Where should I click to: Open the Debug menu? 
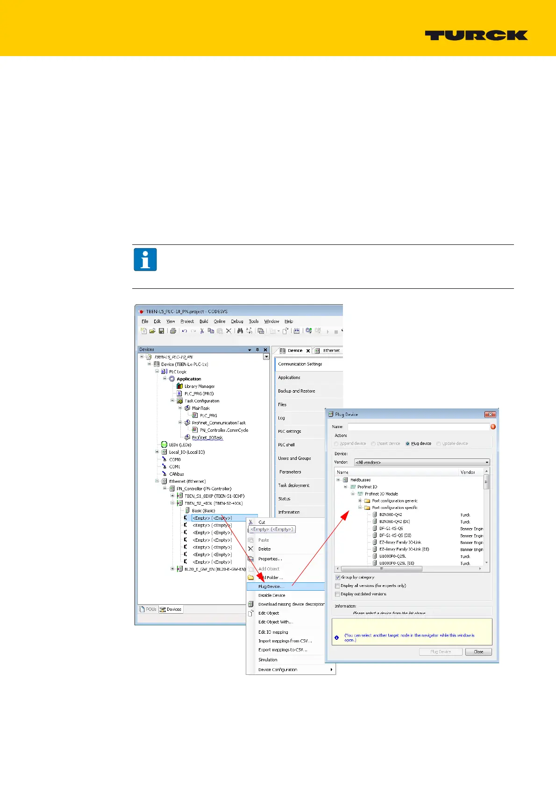click(x=237, y=321)
